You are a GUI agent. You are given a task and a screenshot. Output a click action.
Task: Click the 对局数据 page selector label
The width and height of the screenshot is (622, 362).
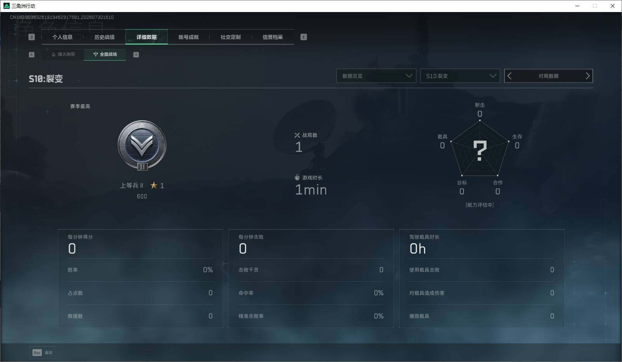pyautogui.click(x=548, y=76)
